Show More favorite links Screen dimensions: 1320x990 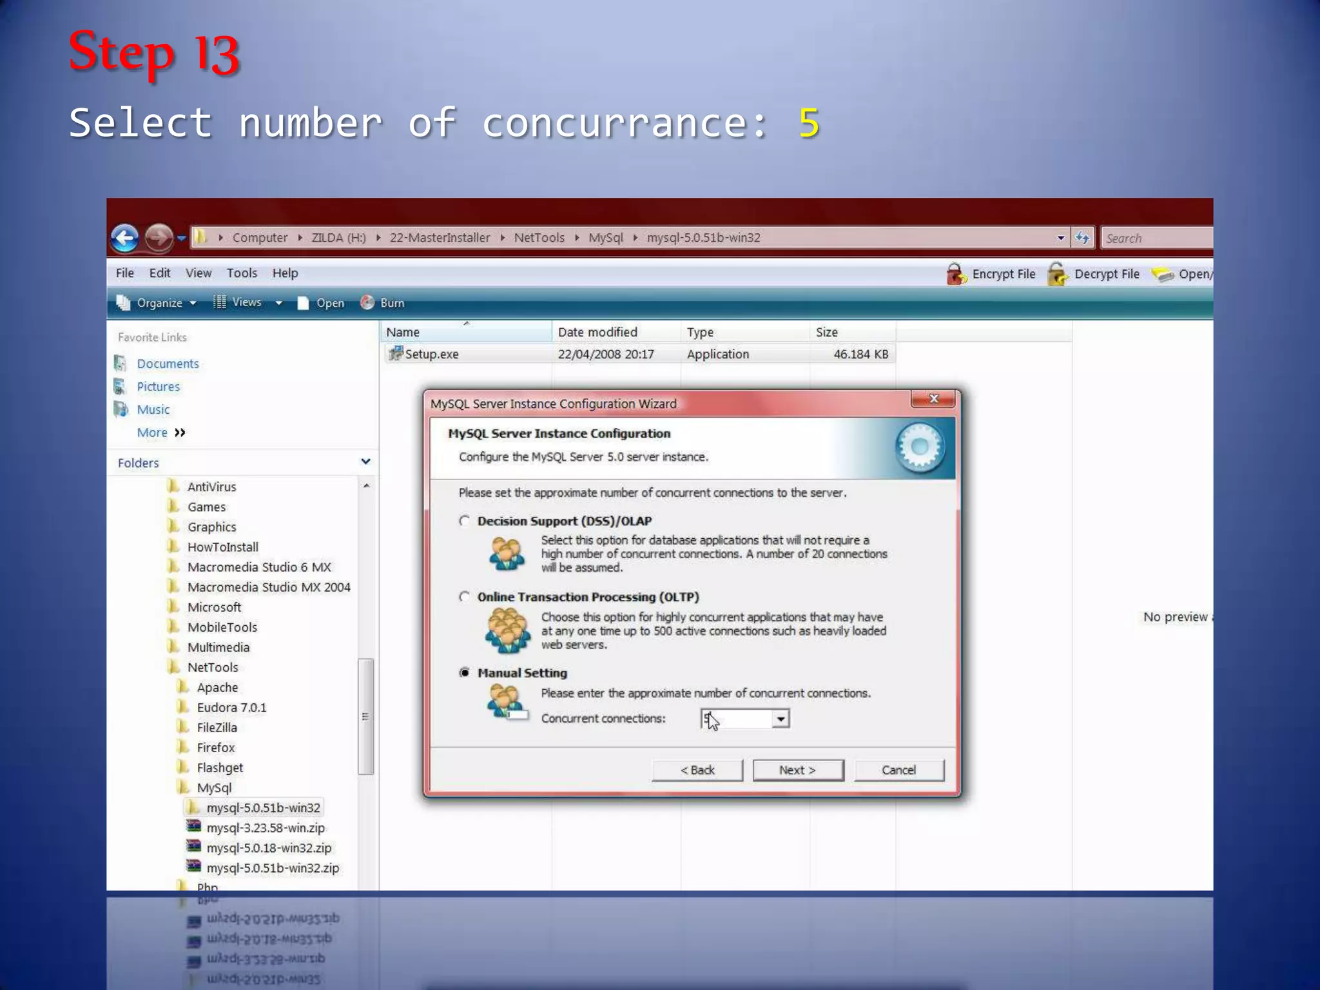(x=161, y=432)
